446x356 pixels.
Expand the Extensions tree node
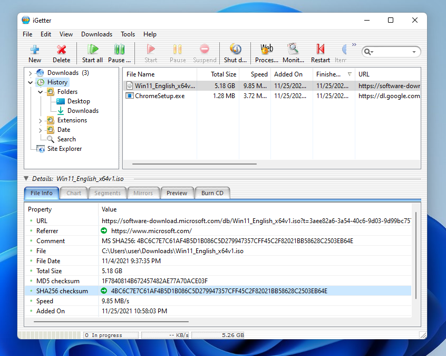pos(41,120)
